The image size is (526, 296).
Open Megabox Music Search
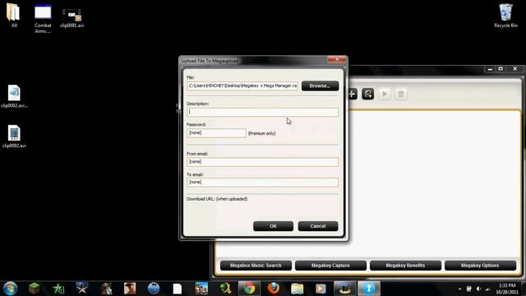coord(256,266)
